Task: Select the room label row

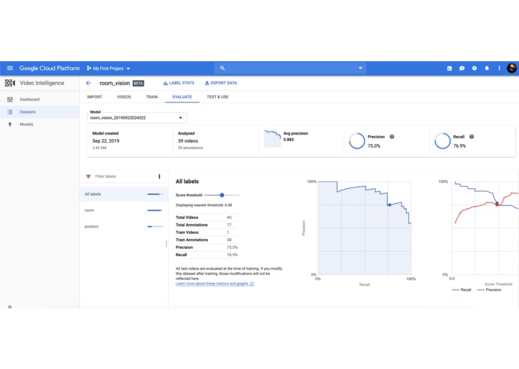Action: 124,211
